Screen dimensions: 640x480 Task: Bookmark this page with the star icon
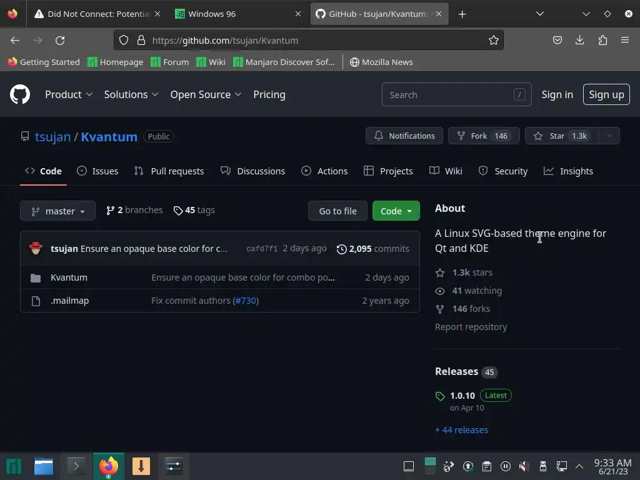[494, 40]
